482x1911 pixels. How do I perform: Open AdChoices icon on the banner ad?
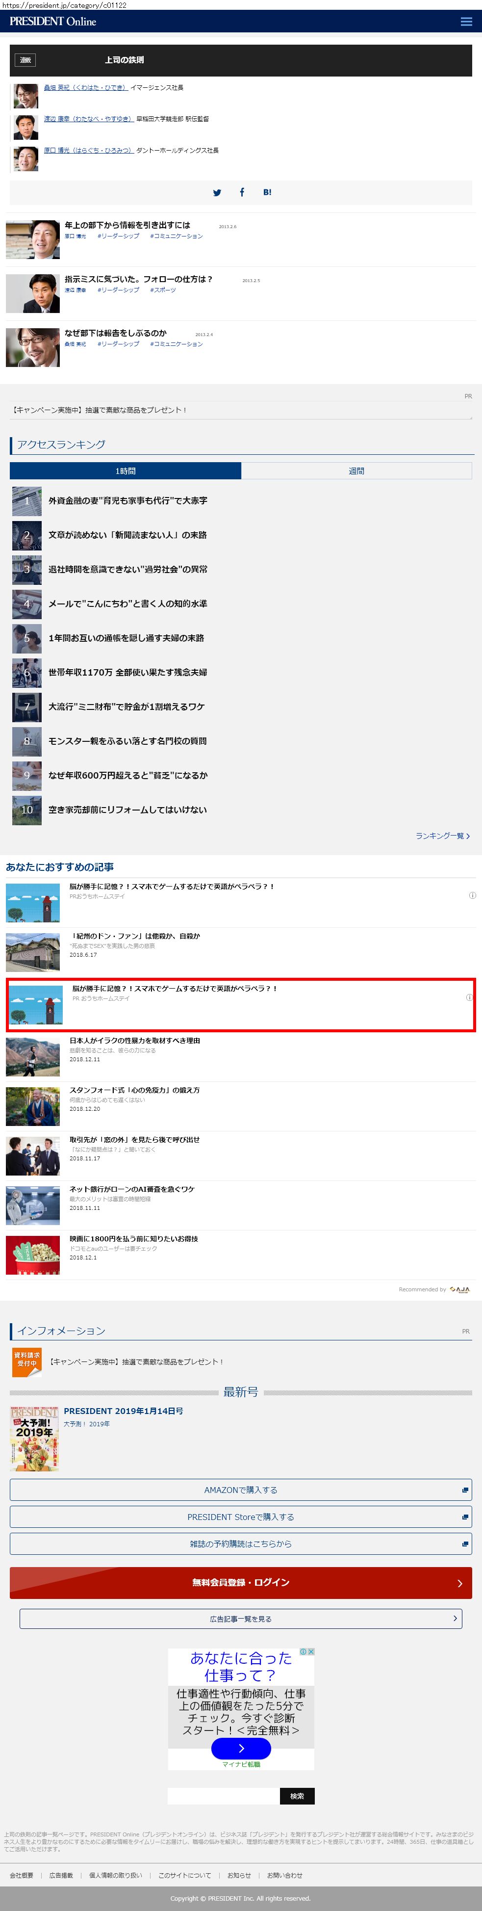(304, 1651)
